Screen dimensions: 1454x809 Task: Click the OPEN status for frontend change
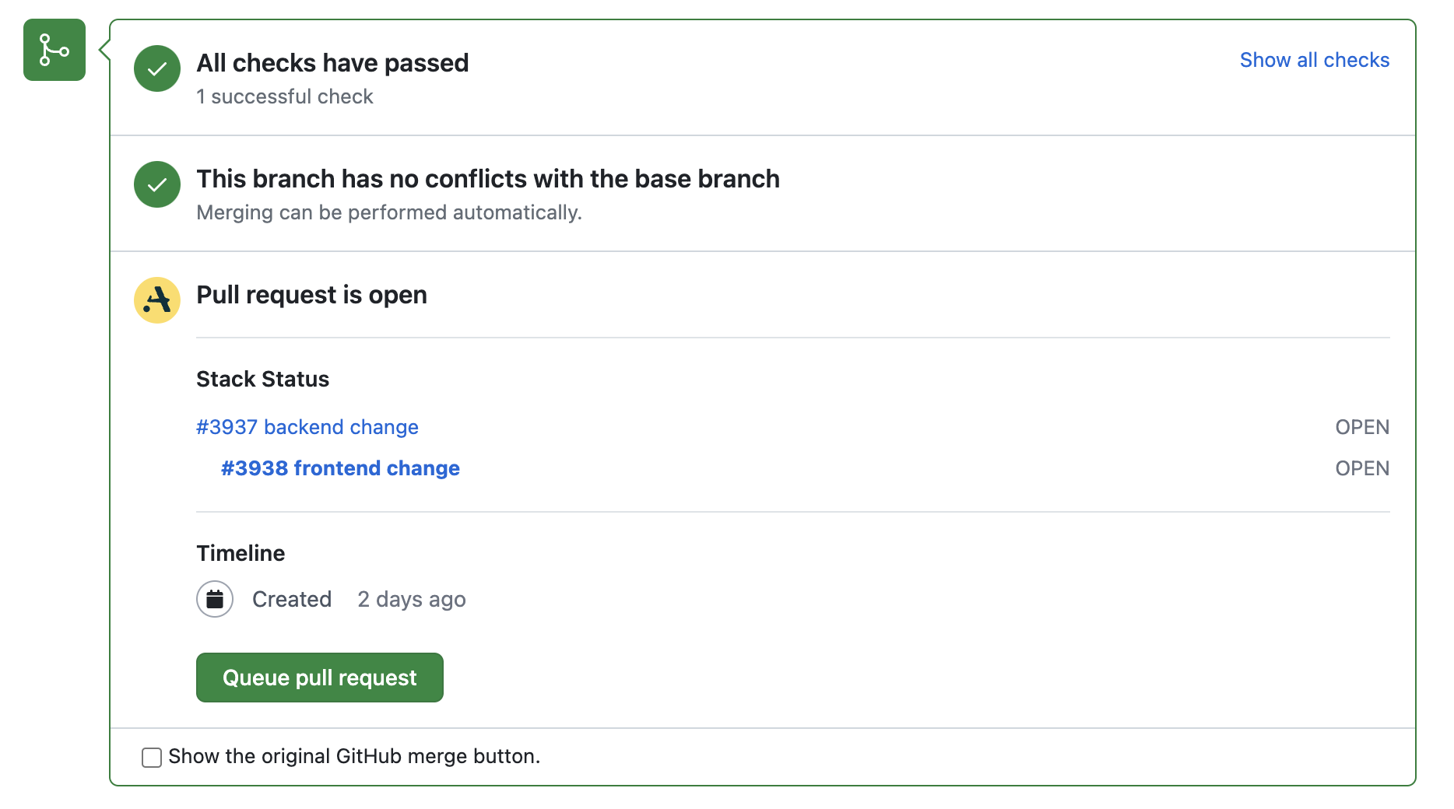[1362, 468]
